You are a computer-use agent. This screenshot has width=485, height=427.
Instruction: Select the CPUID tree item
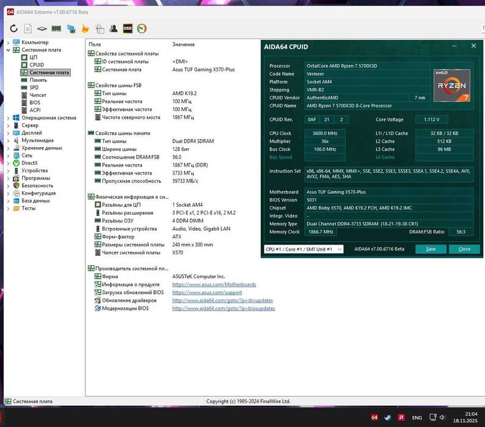37,65
